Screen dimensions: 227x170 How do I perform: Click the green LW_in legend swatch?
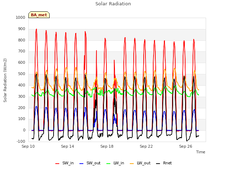(108, 164)
